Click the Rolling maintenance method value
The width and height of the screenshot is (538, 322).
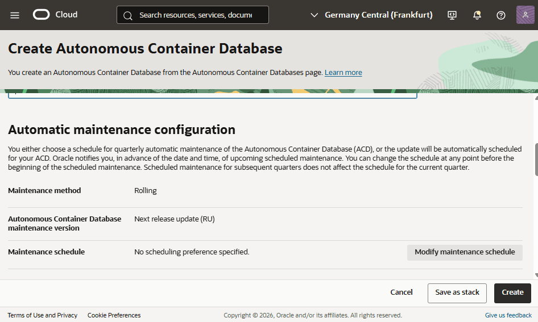[x=146, y=191]
